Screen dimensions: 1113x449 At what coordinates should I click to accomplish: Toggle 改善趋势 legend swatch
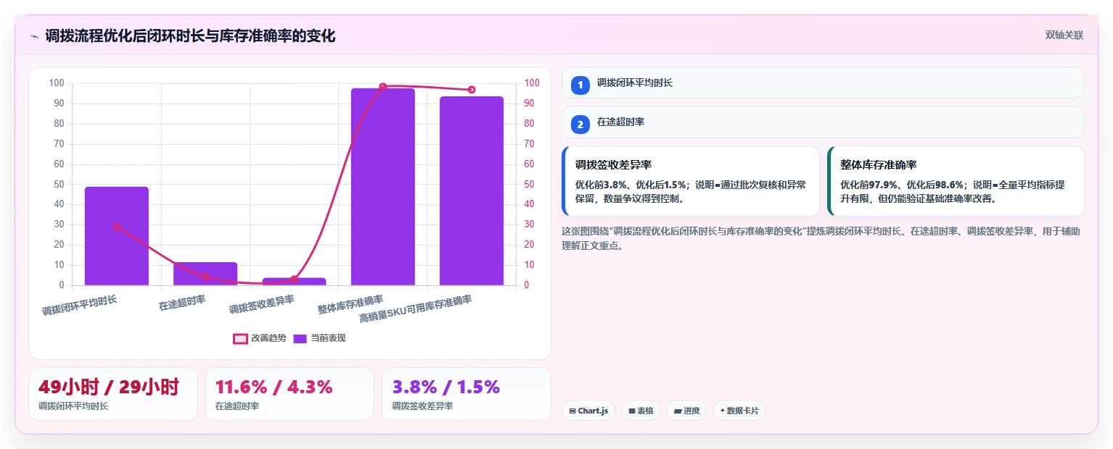point(240,338)
